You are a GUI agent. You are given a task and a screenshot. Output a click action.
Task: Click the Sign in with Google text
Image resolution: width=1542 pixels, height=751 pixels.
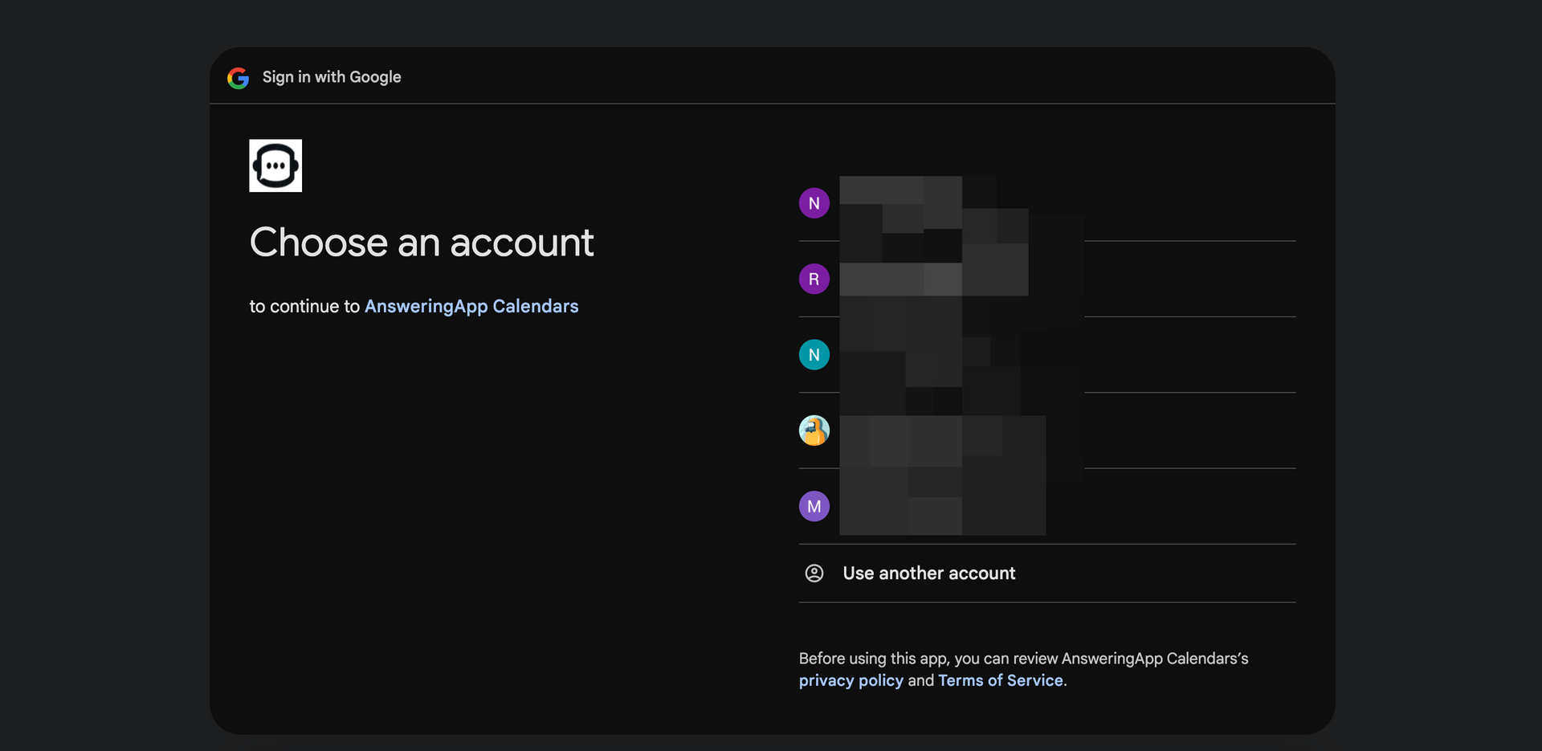332,77
